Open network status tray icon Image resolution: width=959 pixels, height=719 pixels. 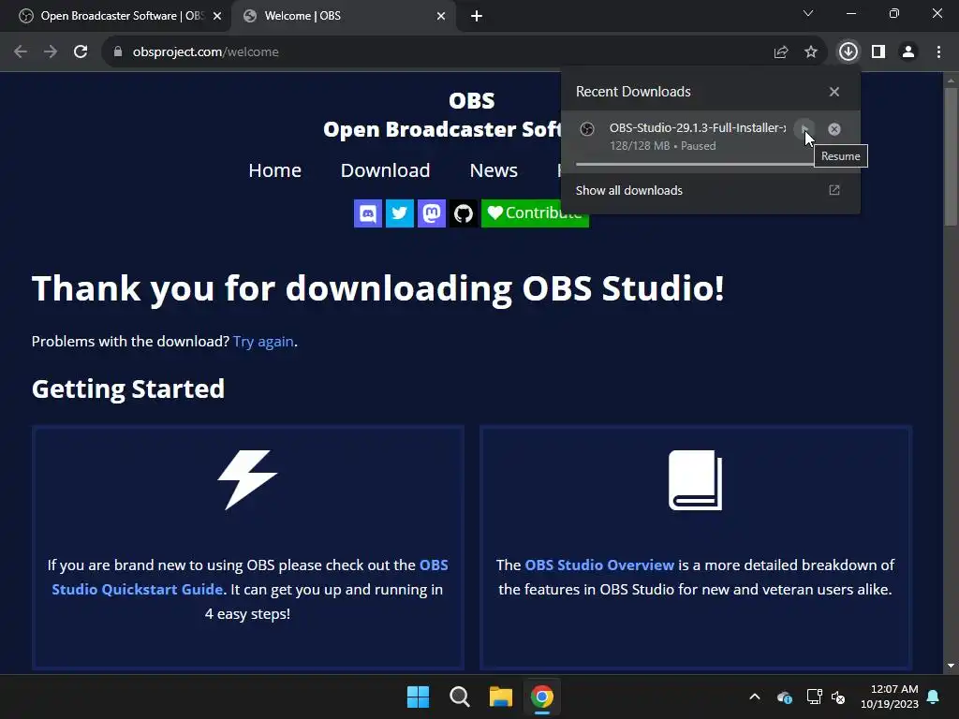tap(814, 697)
